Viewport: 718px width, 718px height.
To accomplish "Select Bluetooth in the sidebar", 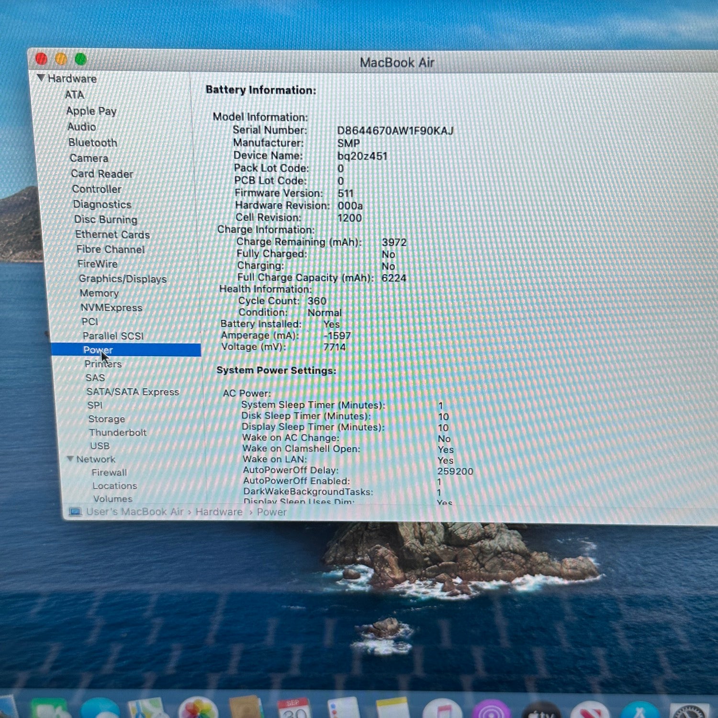I will [x=93, y=143].
